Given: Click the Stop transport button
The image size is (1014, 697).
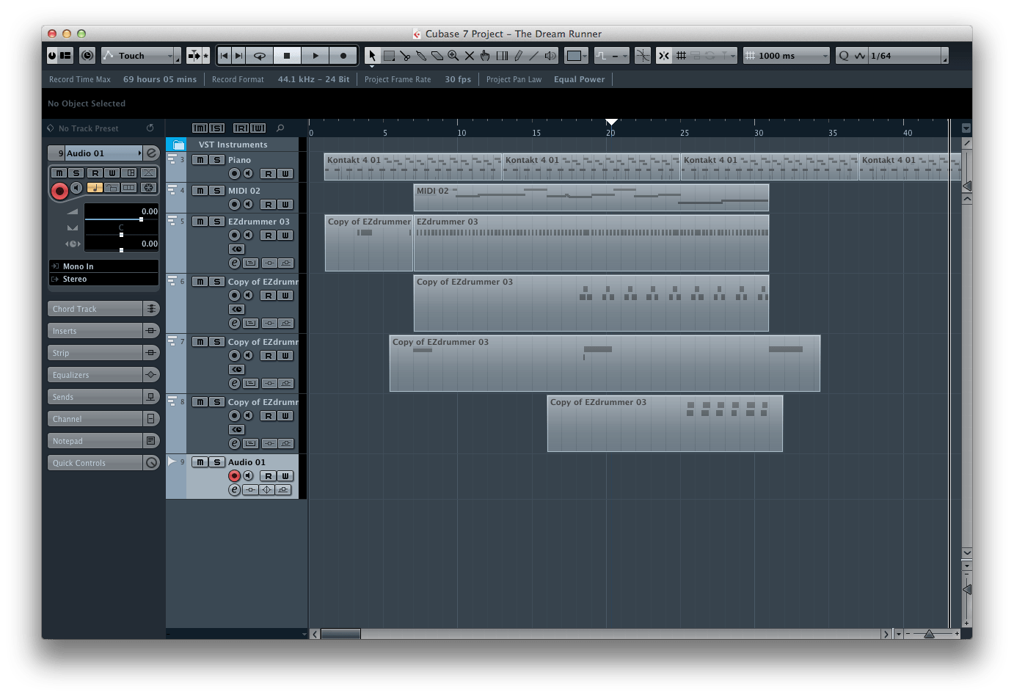Looking at the screenshot, I should [x=287, y=56].
